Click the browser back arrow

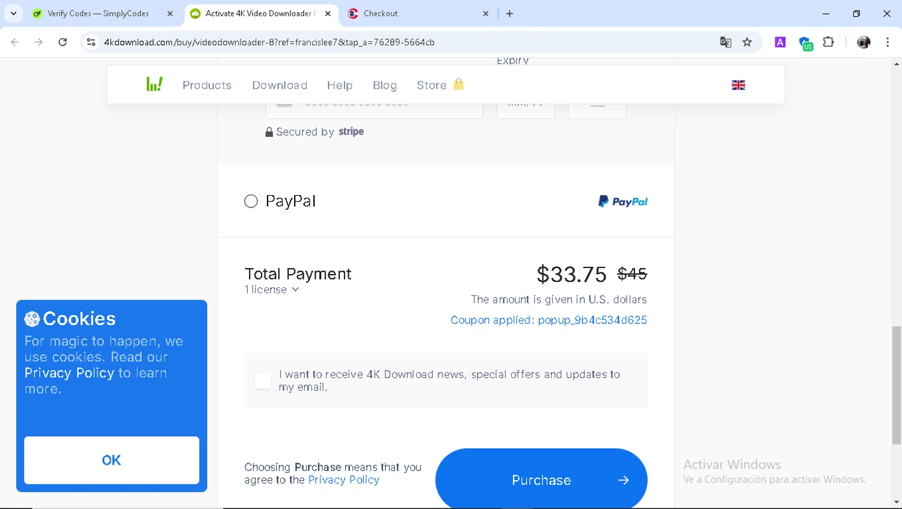[15, 42]
